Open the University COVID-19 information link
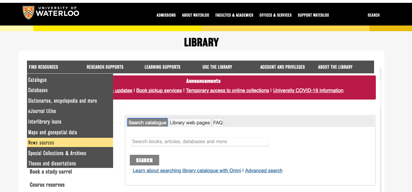The width and height of the screenshot is (412, 192). click(x=308, y=90)
